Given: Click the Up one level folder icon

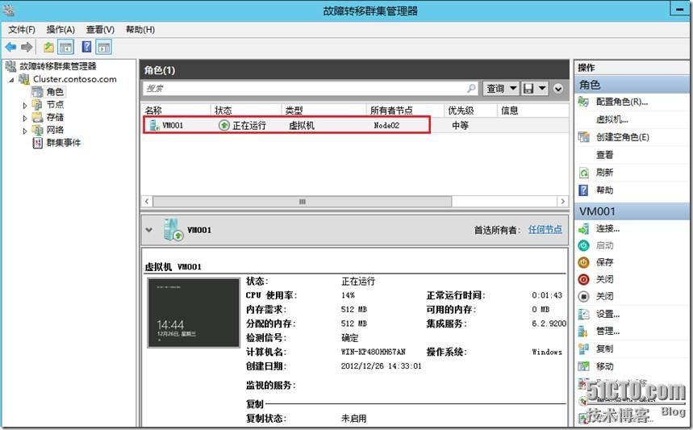Looking at the screenshot, I should (48, 47).
